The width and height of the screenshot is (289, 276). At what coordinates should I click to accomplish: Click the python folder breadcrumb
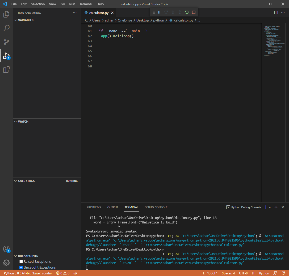click(x=158, y=20)
